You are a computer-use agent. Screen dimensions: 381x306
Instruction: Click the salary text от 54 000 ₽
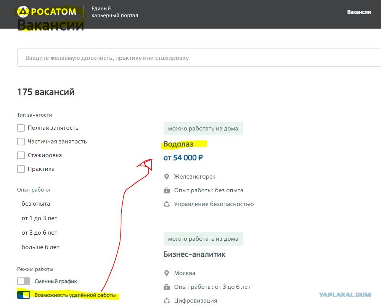(x=183, y=158)
